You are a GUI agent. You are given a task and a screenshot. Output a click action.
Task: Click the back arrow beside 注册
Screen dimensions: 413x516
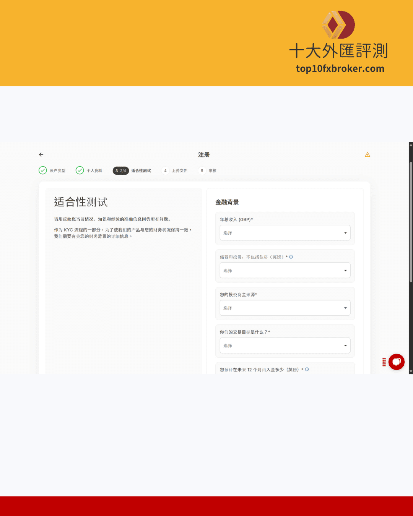(x=41, y=155)
